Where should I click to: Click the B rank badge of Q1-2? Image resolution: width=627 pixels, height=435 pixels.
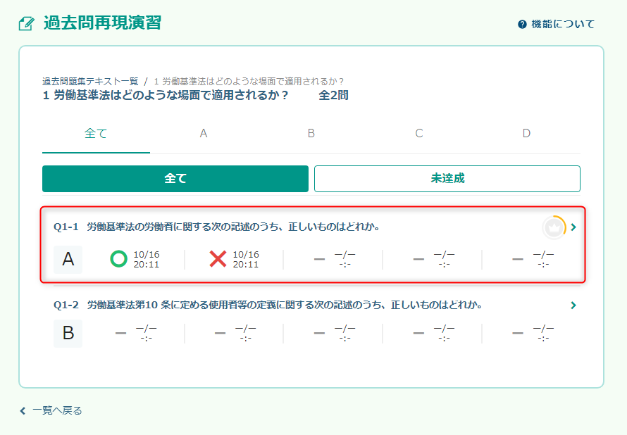pyautogui.click(x=68, y=333)
